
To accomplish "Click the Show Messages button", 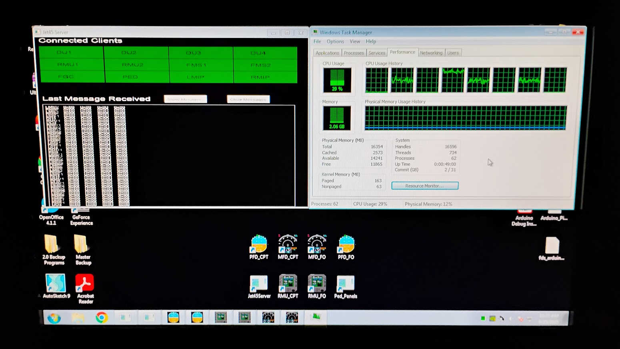I will [x=185, y=99].
